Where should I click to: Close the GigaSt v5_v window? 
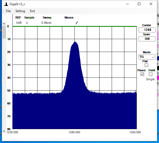pos(151,4)
